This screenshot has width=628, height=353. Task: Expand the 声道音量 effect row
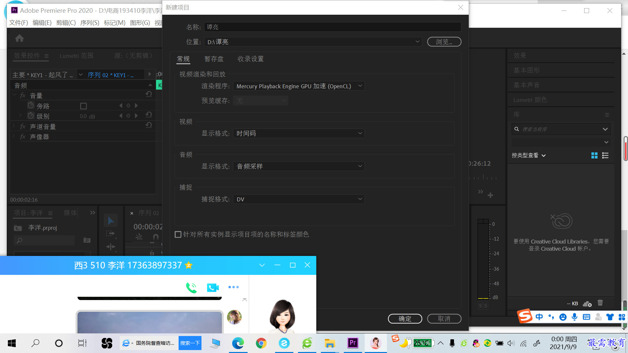pos(13,125)
